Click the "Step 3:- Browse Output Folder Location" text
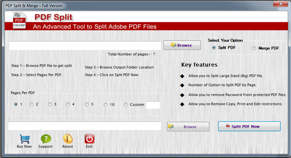The height and width of the screenshot is (158, 291). pos(119,67)
